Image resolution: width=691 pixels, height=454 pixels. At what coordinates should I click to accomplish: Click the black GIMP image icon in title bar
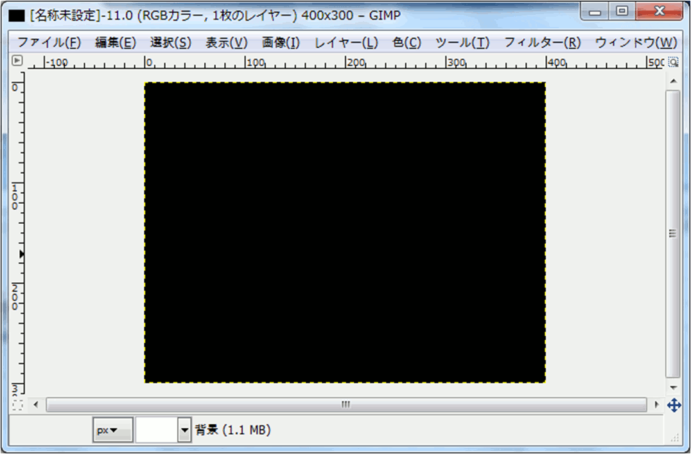[x=17, y=14]
